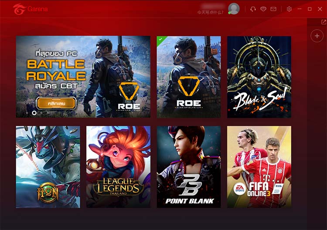Click the green checkmark on ROE tile
The width and height of the screenshot is (327, 230).
(160, 39)
